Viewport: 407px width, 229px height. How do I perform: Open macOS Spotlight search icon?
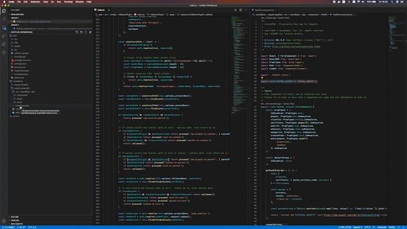(392, 2)
